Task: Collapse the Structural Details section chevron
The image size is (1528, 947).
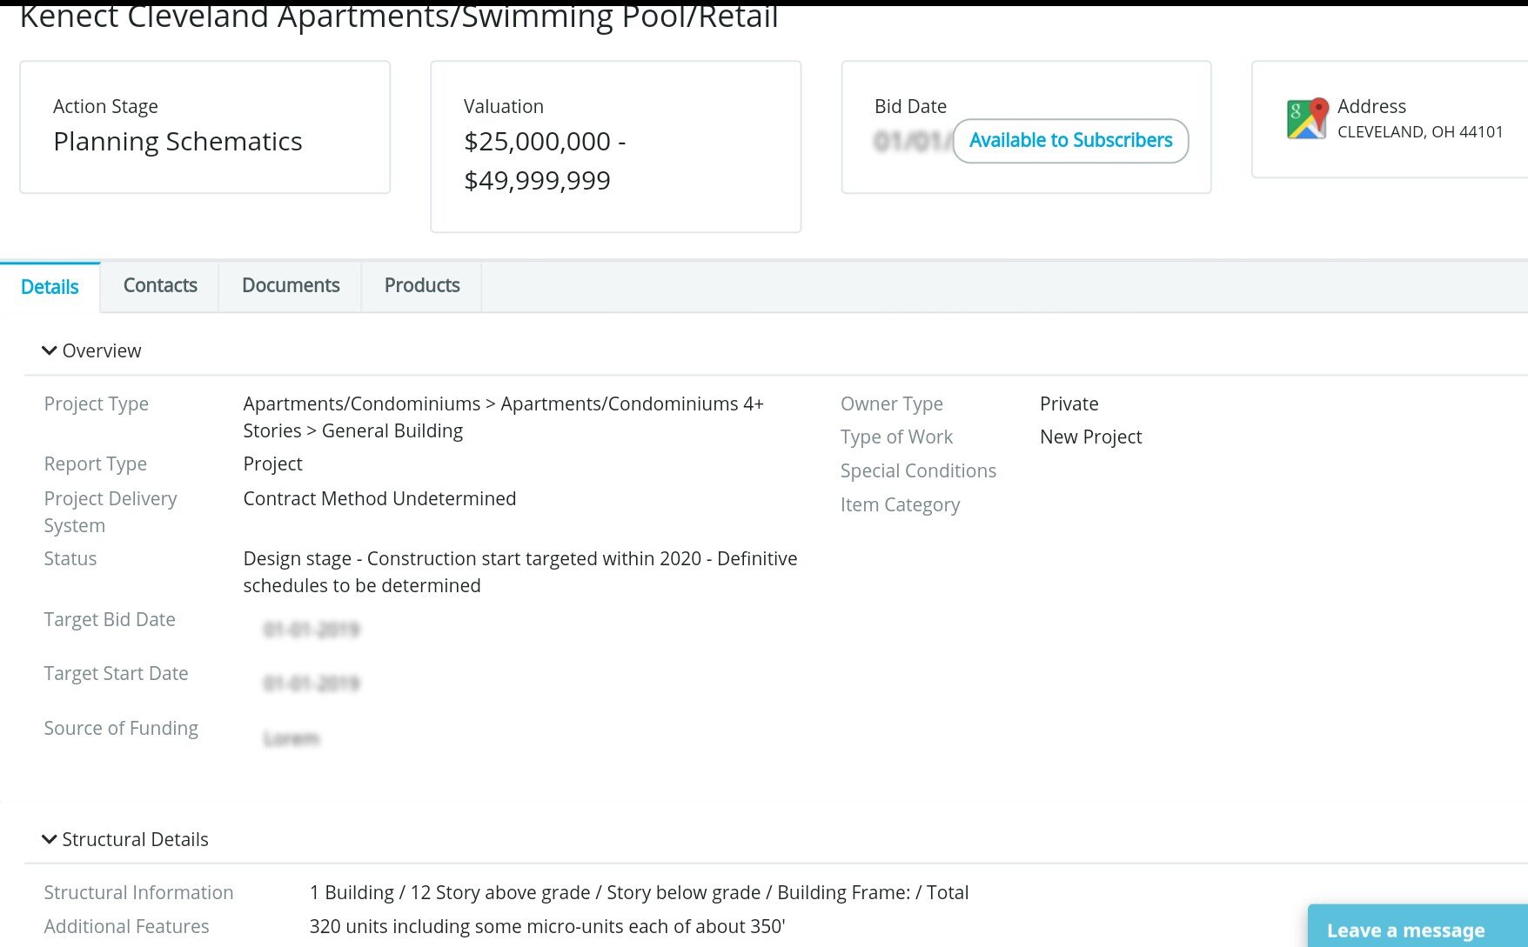Action: [x=49, y=839]
